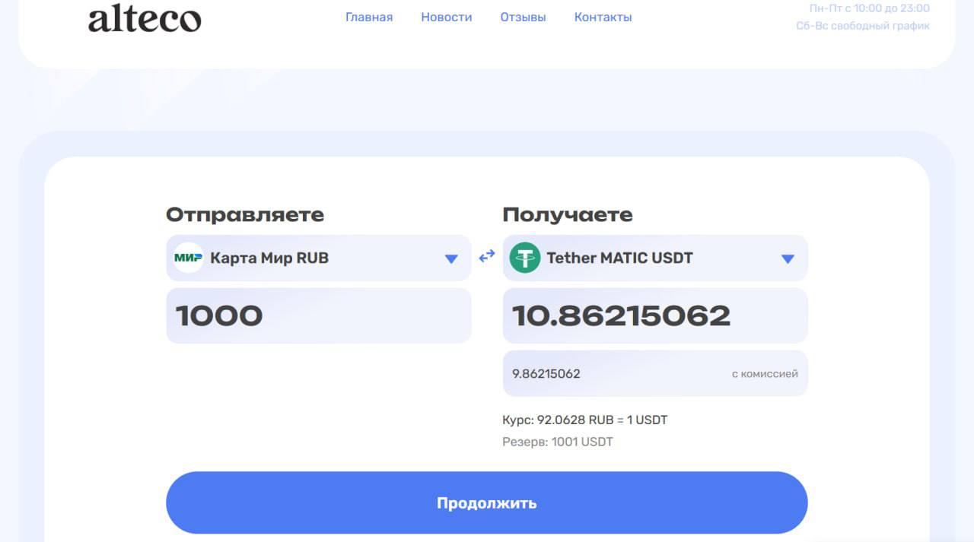Viewport: 974px width, 542px height.
Task: Select the Карта Мир RUB currency label
Action: pyautogui.click(x=269, y=258)
